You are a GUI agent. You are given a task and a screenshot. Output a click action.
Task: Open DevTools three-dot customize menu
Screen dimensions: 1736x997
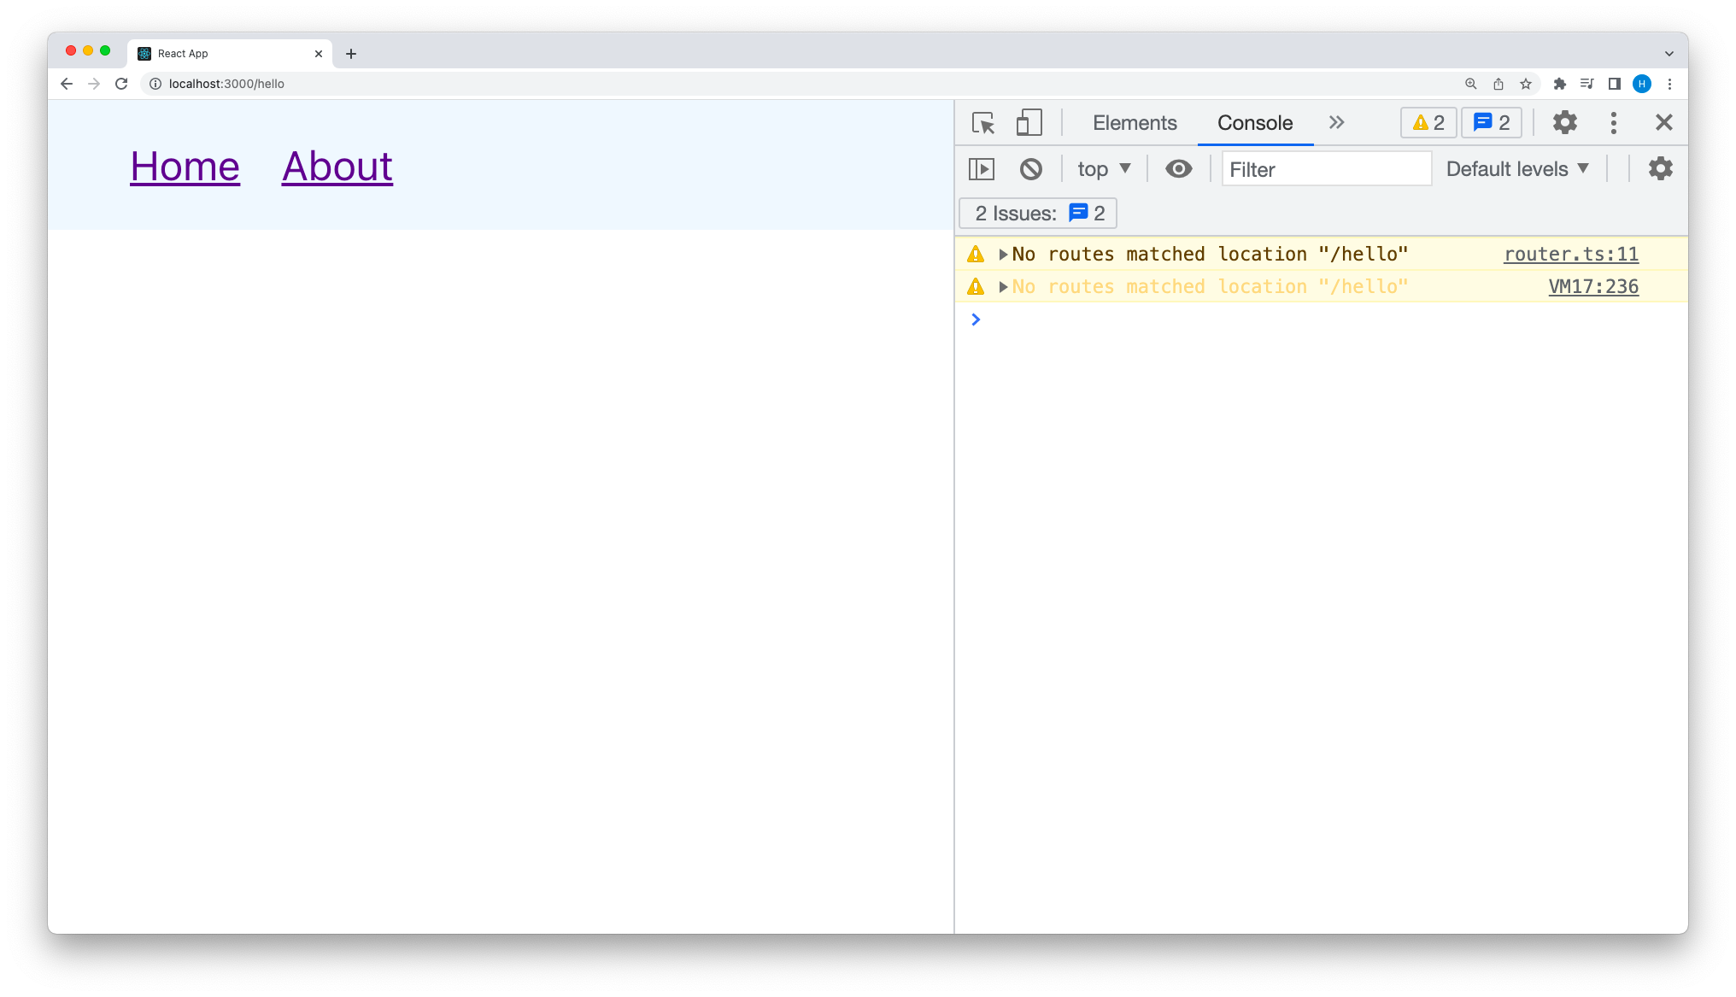click(x=1613, y=123)
